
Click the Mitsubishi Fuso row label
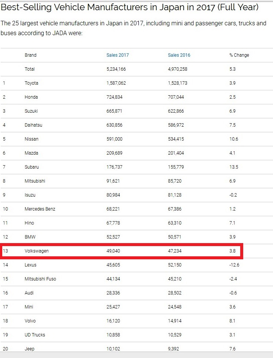[x=40, y=279]
